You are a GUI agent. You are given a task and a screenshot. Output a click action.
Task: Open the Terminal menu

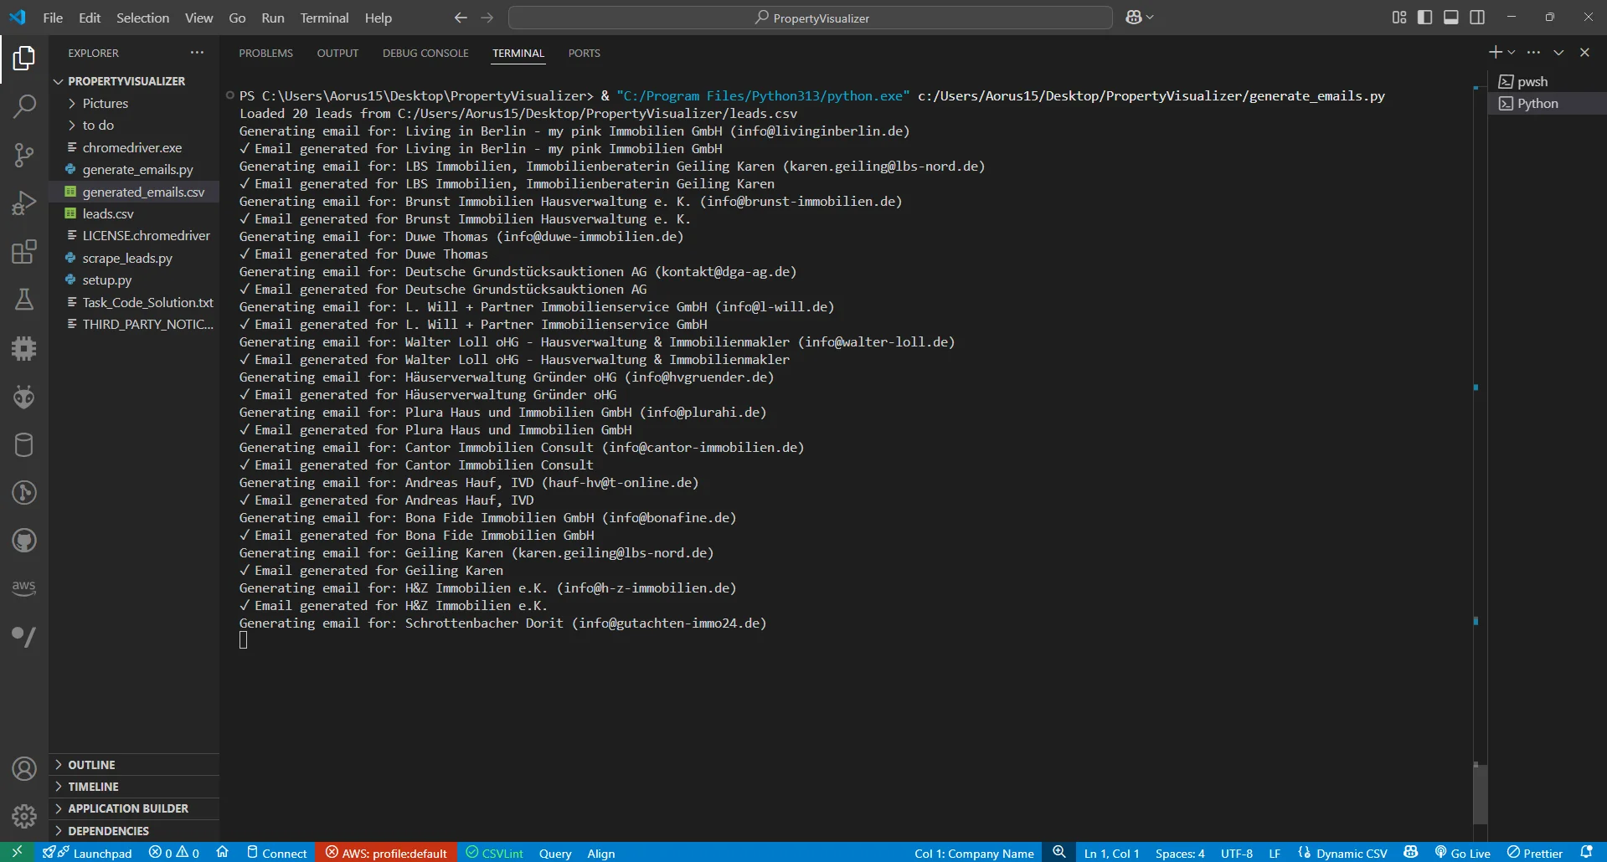coord(324,18)
